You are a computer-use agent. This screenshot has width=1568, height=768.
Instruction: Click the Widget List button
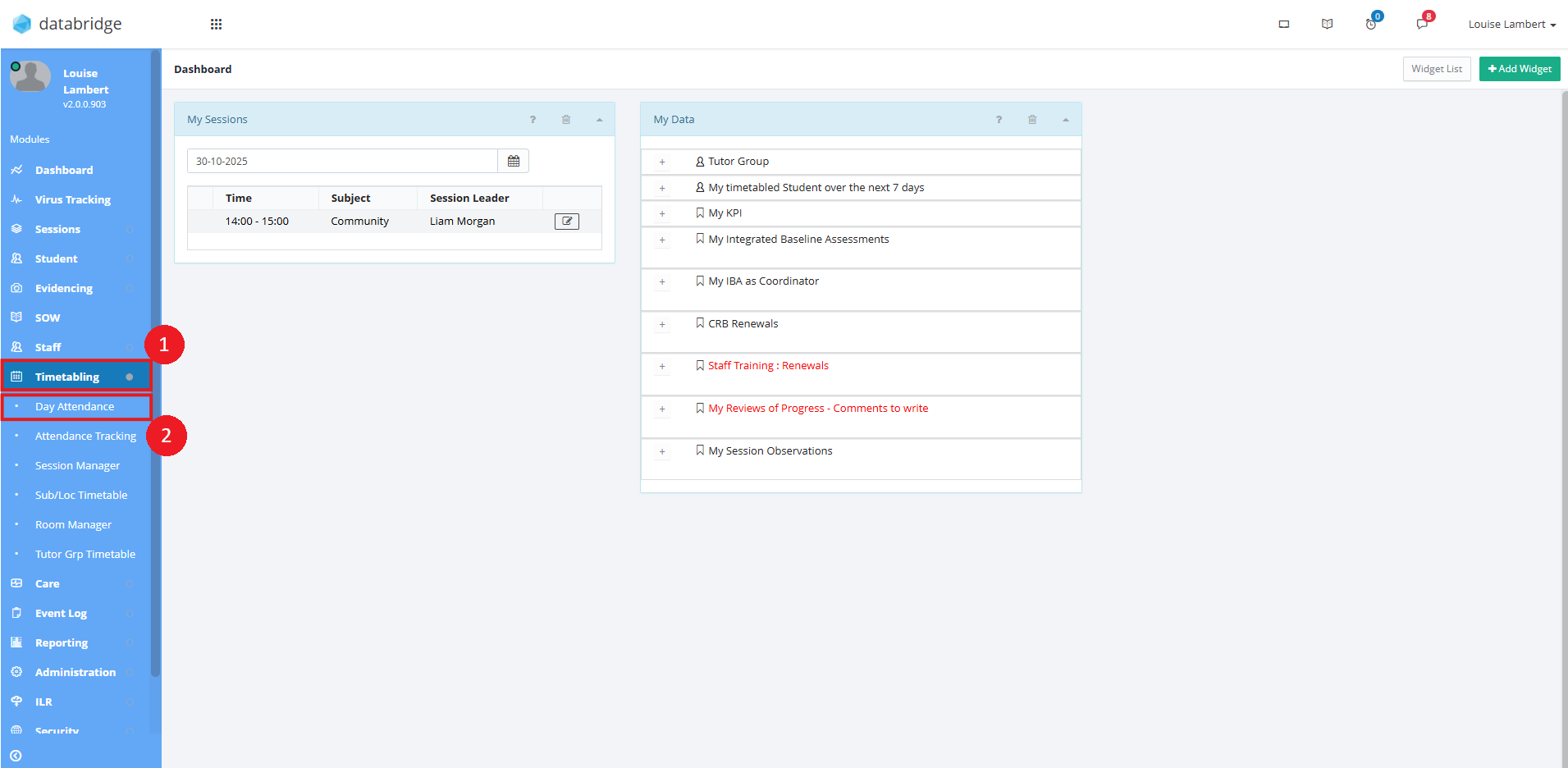point(1437,69)
